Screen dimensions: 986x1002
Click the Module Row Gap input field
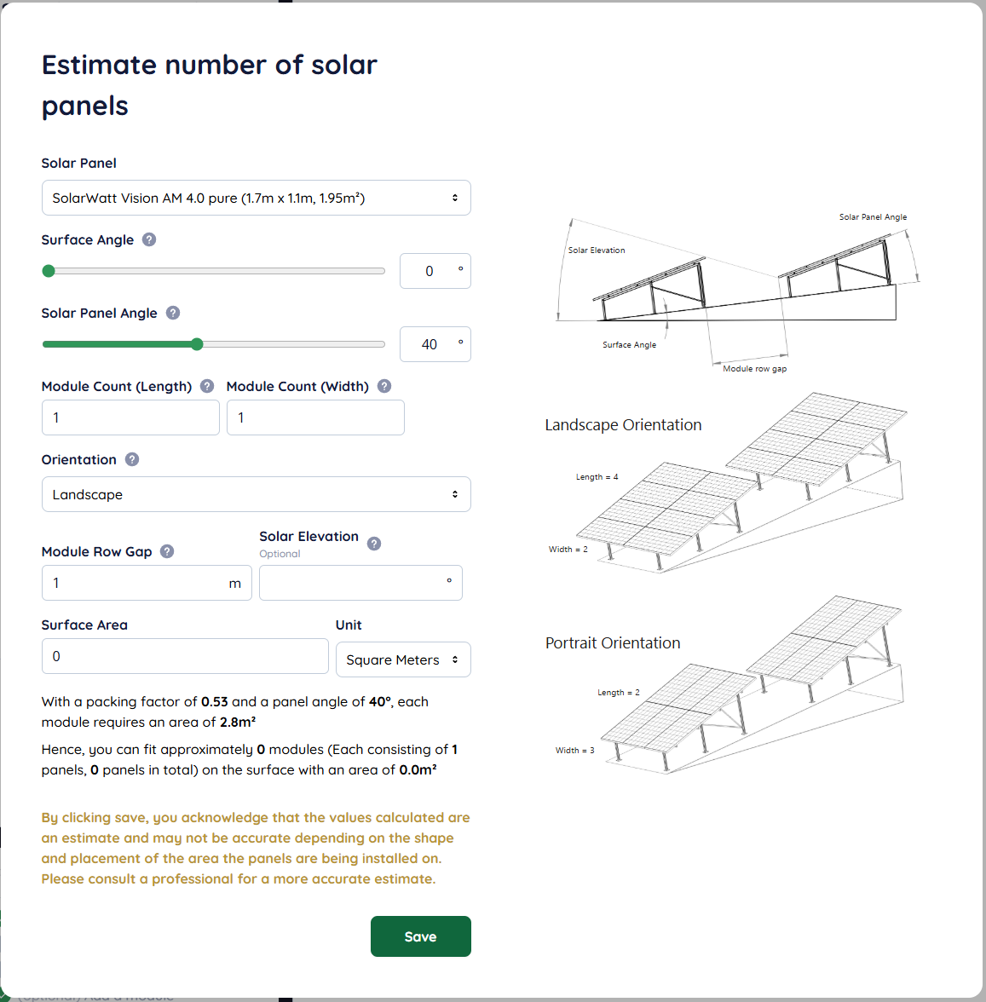click(136, 583)
